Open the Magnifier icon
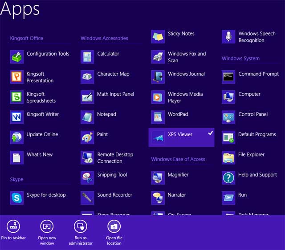The height and width of the screenshot is (250, 285). click(x=158, y=177)
